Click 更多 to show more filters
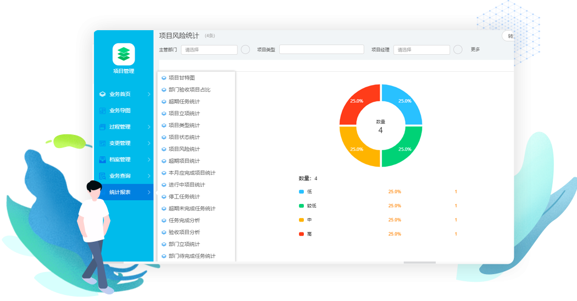577x301 pixels. (x=475, y=50)
